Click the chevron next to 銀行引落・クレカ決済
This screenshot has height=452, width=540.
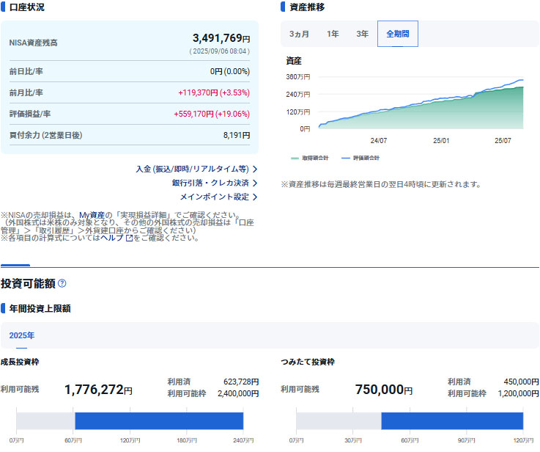coord(254,183)
